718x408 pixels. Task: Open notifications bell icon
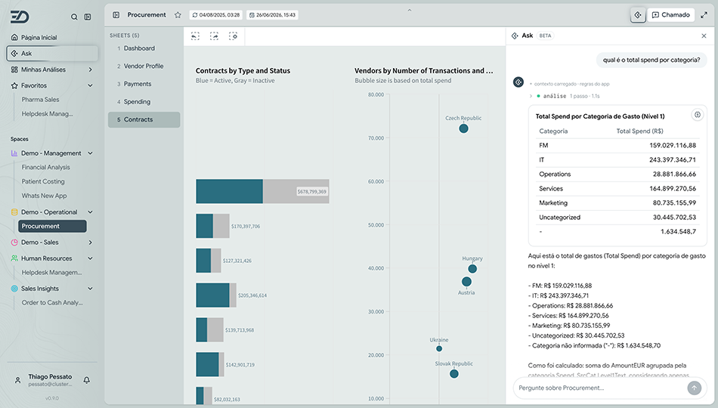(x=87, y=380)
